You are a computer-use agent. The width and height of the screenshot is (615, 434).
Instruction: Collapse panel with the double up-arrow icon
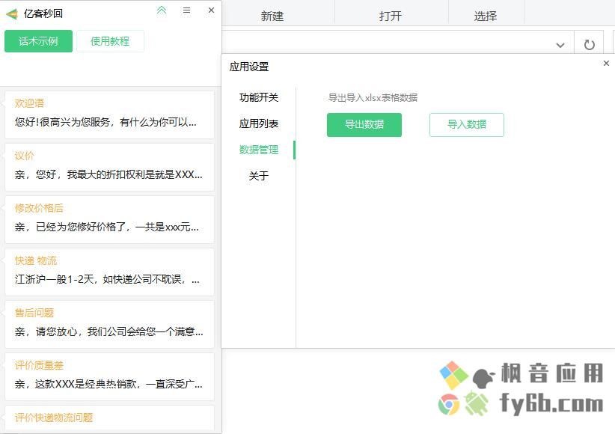coord(162,10)
